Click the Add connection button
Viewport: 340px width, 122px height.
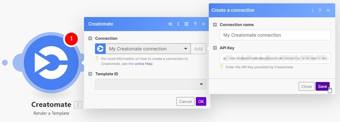pos(198,49)
